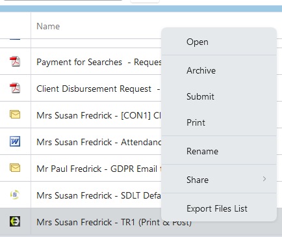282x237 pixels.
Task: Sort by the Name column header
Action: point(48,26)
